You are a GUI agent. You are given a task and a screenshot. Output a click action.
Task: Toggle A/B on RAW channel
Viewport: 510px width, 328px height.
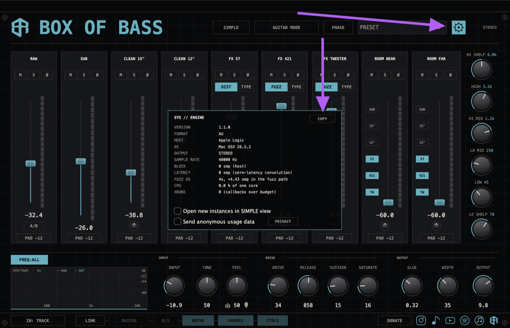[34, 226]
